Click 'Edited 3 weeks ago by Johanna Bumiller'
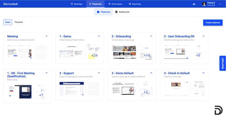 click(76, 77)
